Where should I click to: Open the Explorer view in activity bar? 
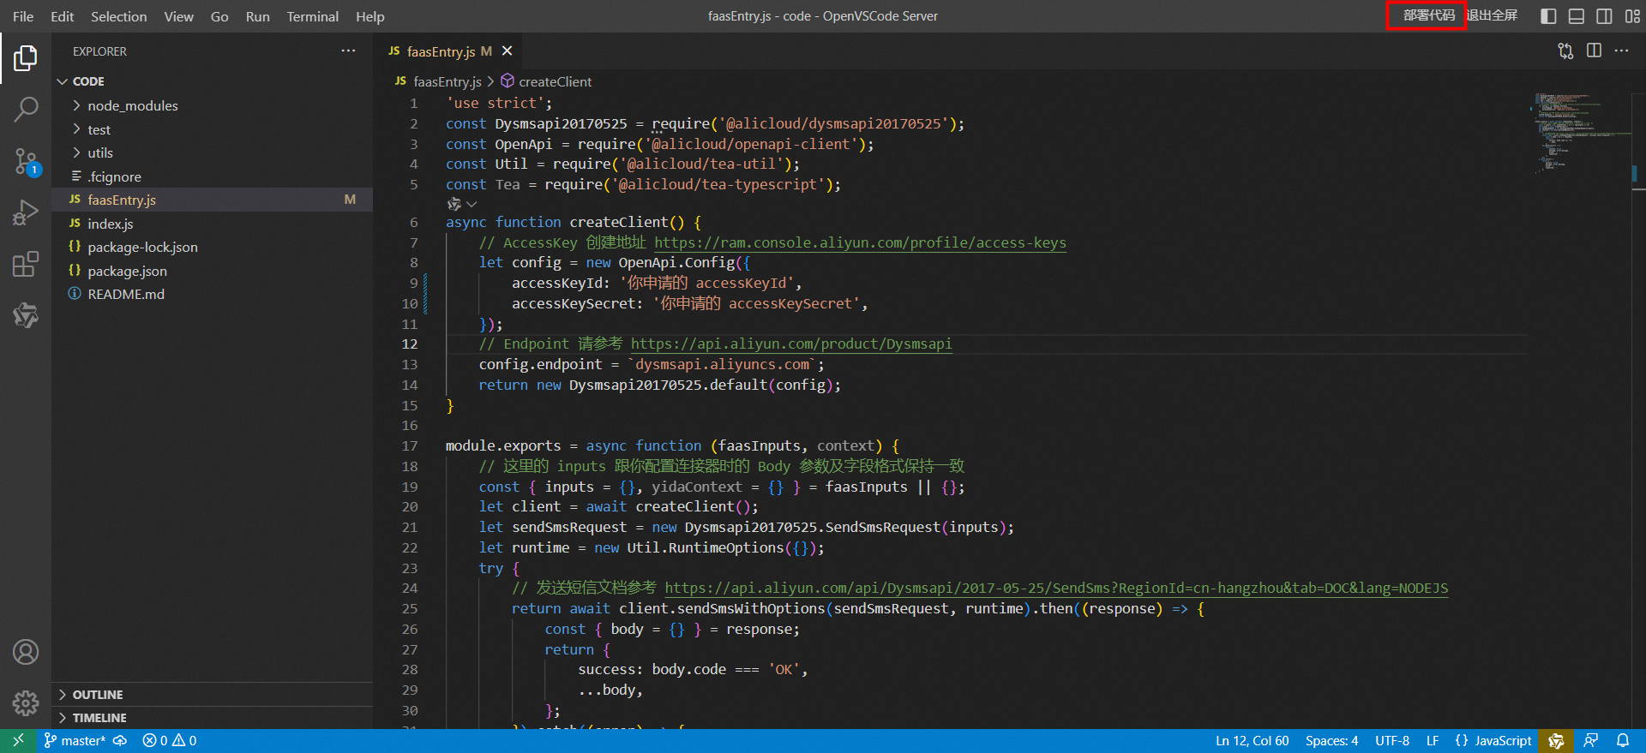[x=26, y=58]
